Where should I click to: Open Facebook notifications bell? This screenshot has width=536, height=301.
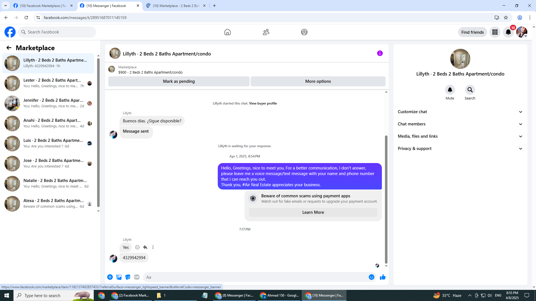coord(508,32)
